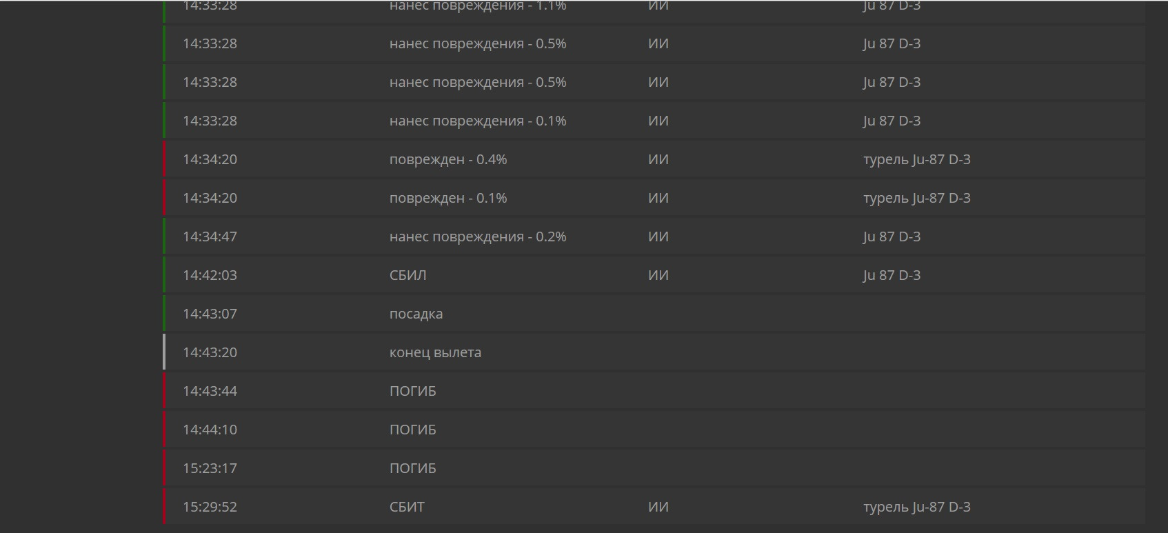Screen dimensions: 1168x533
Task: Select ПОГИБ text in the 15:23:17 row
Action: (412, 468)
